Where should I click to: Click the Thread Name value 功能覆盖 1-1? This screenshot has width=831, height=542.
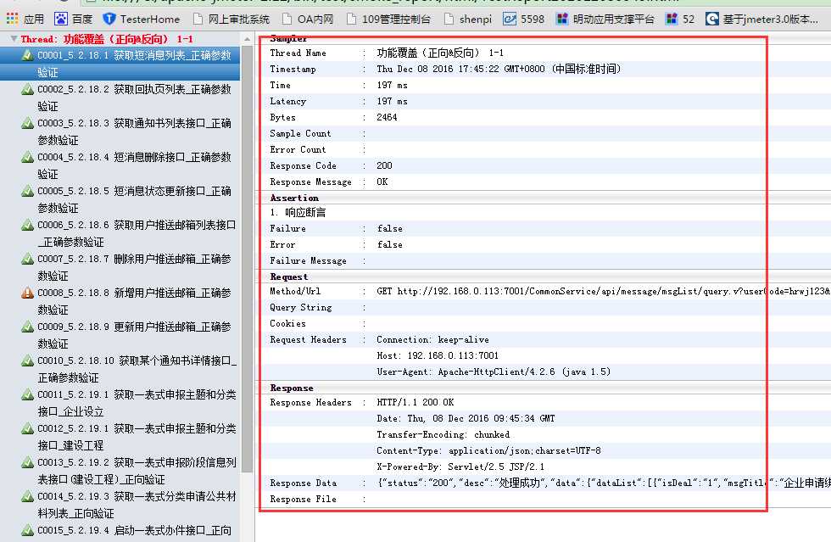click(440, 53)
